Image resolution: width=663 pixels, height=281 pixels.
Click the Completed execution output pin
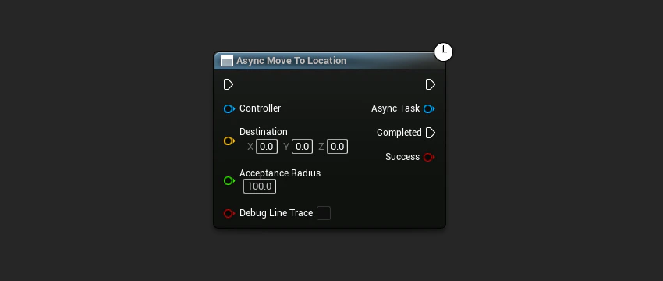(x=430, y=133)
